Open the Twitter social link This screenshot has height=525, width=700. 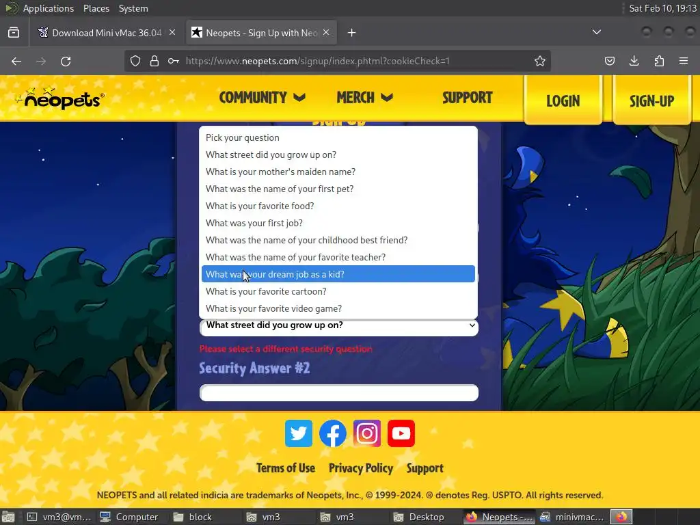click(299, 433)
